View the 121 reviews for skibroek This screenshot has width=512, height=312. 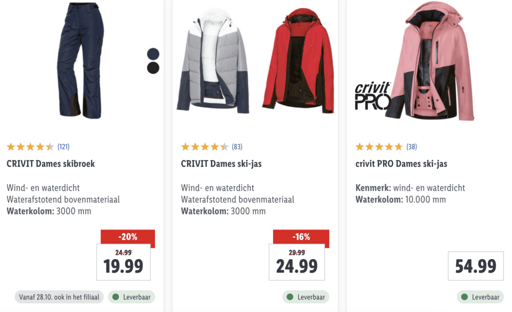click(63, 147)
